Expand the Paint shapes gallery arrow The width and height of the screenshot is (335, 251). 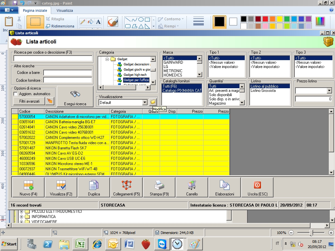(x=153, y=26)
